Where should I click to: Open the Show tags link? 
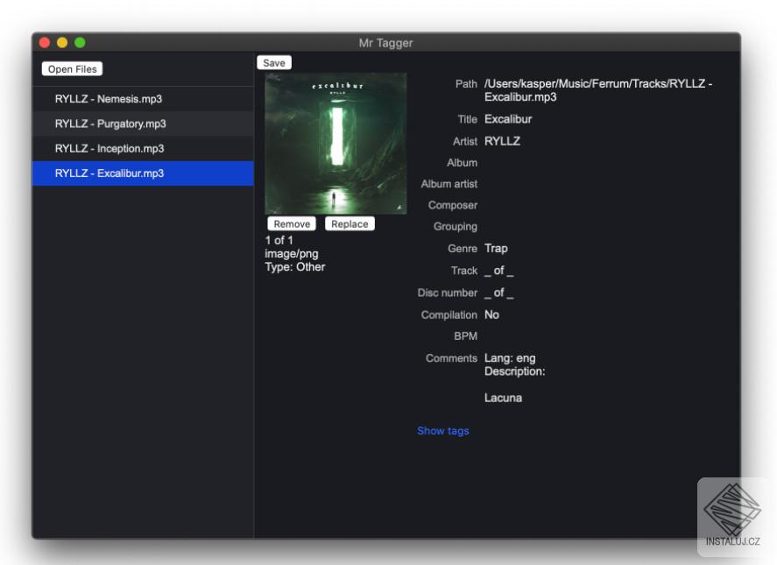[442, 431]
